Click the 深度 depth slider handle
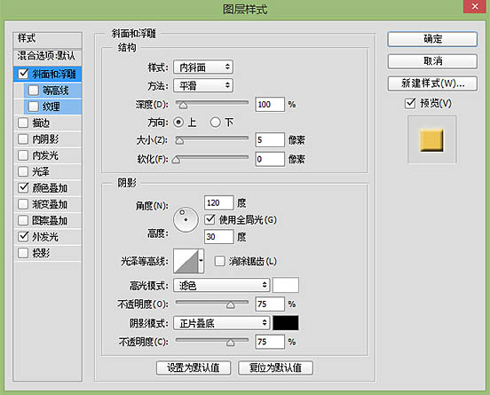Screen dimensions: 490x395 pyautogui.click(x=183, y=106)
